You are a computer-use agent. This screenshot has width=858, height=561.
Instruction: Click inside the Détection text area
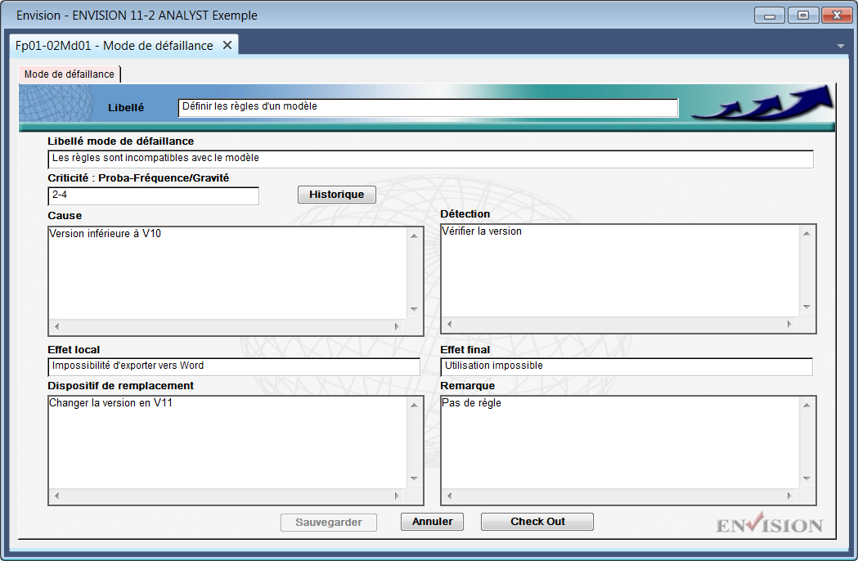620,270
